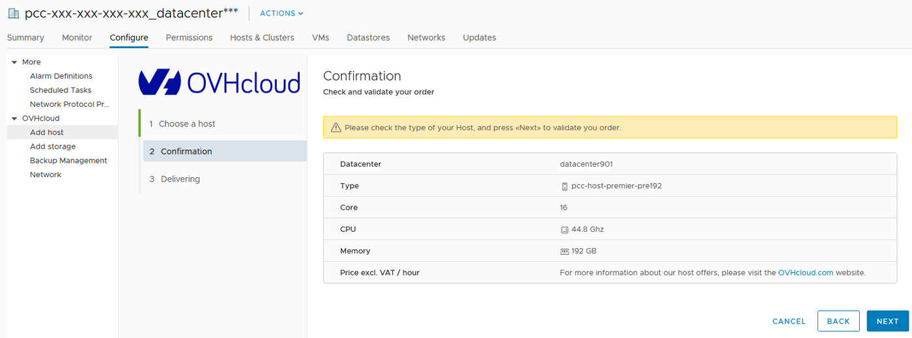The width and height of the screenshot is (912, 338).
Task: Follow the OVHcloud.com website link
Action: 805,273
